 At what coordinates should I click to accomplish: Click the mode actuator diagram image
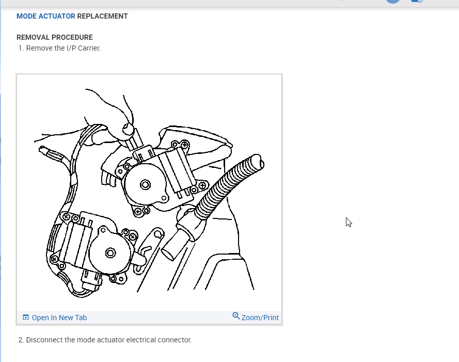[x=149, y=193]
